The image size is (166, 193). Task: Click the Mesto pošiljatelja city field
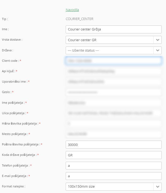pos(113,134)
